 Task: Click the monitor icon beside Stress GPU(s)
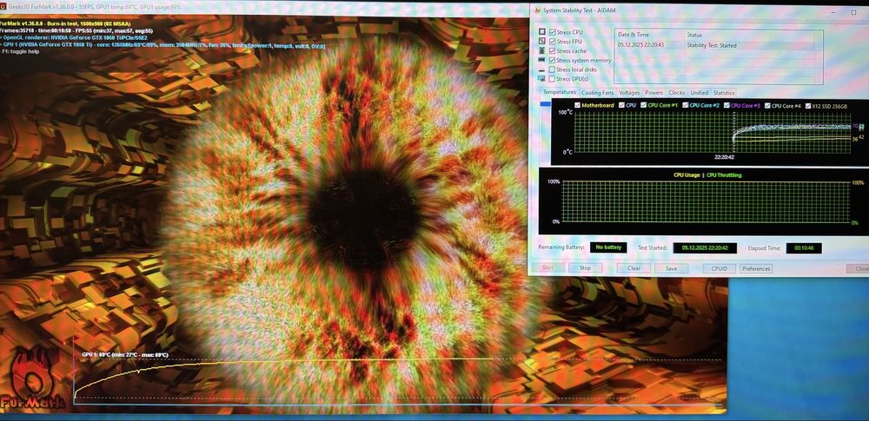click(542, 79)
